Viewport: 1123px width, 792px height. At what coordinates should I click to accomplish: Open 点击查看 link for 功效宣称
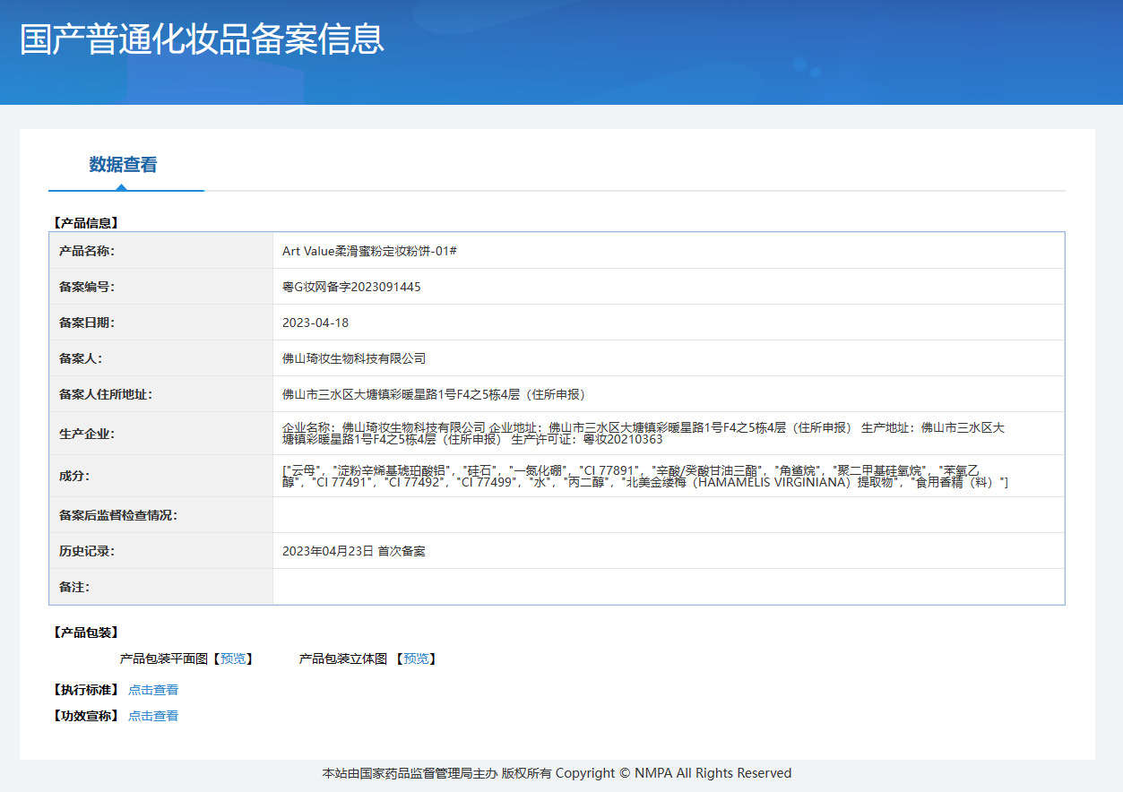(153, 716)
